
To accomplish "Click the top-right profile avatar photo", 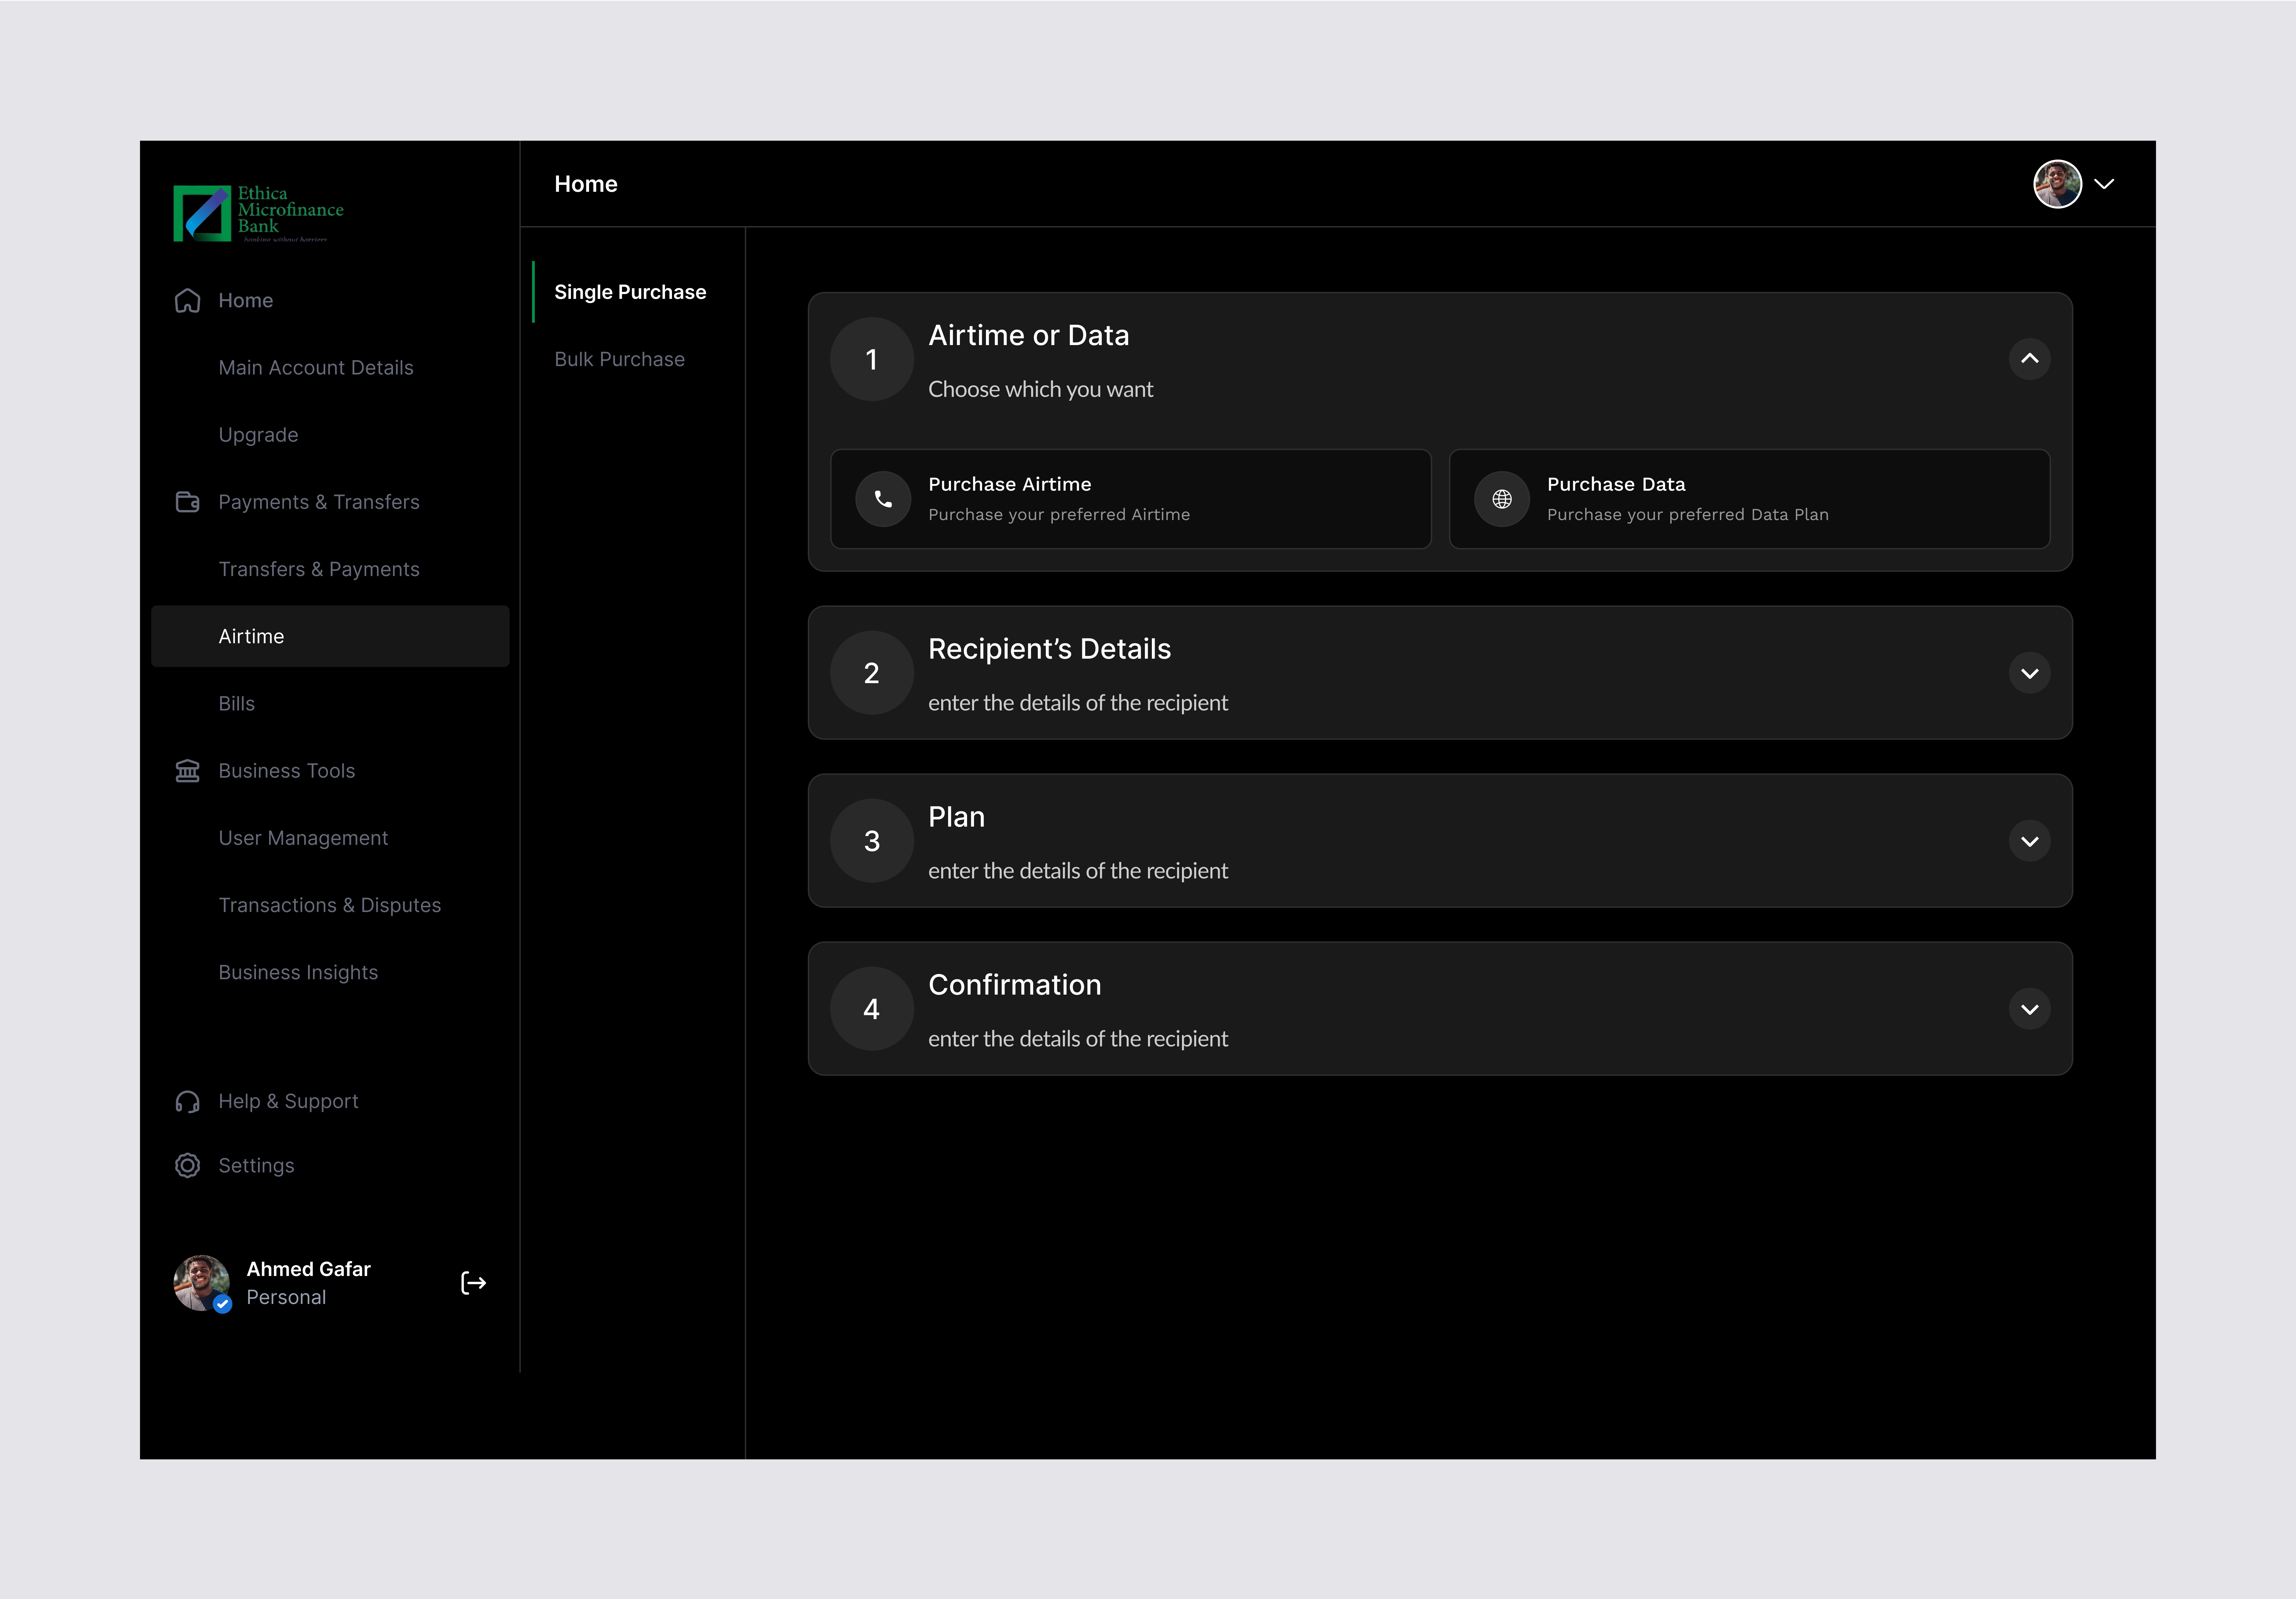I will pos(2057,184).
